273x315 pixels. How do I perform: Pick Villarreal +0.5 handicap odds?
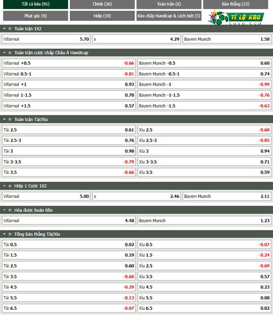(69, 63)
